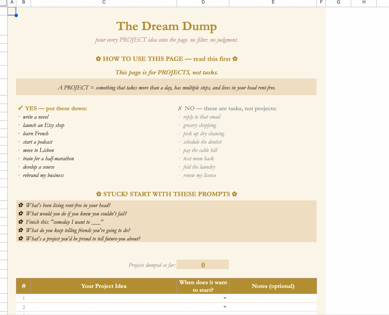Click the projects counter cell showing 0
This screenshot has width=389, height=315.
203,265
